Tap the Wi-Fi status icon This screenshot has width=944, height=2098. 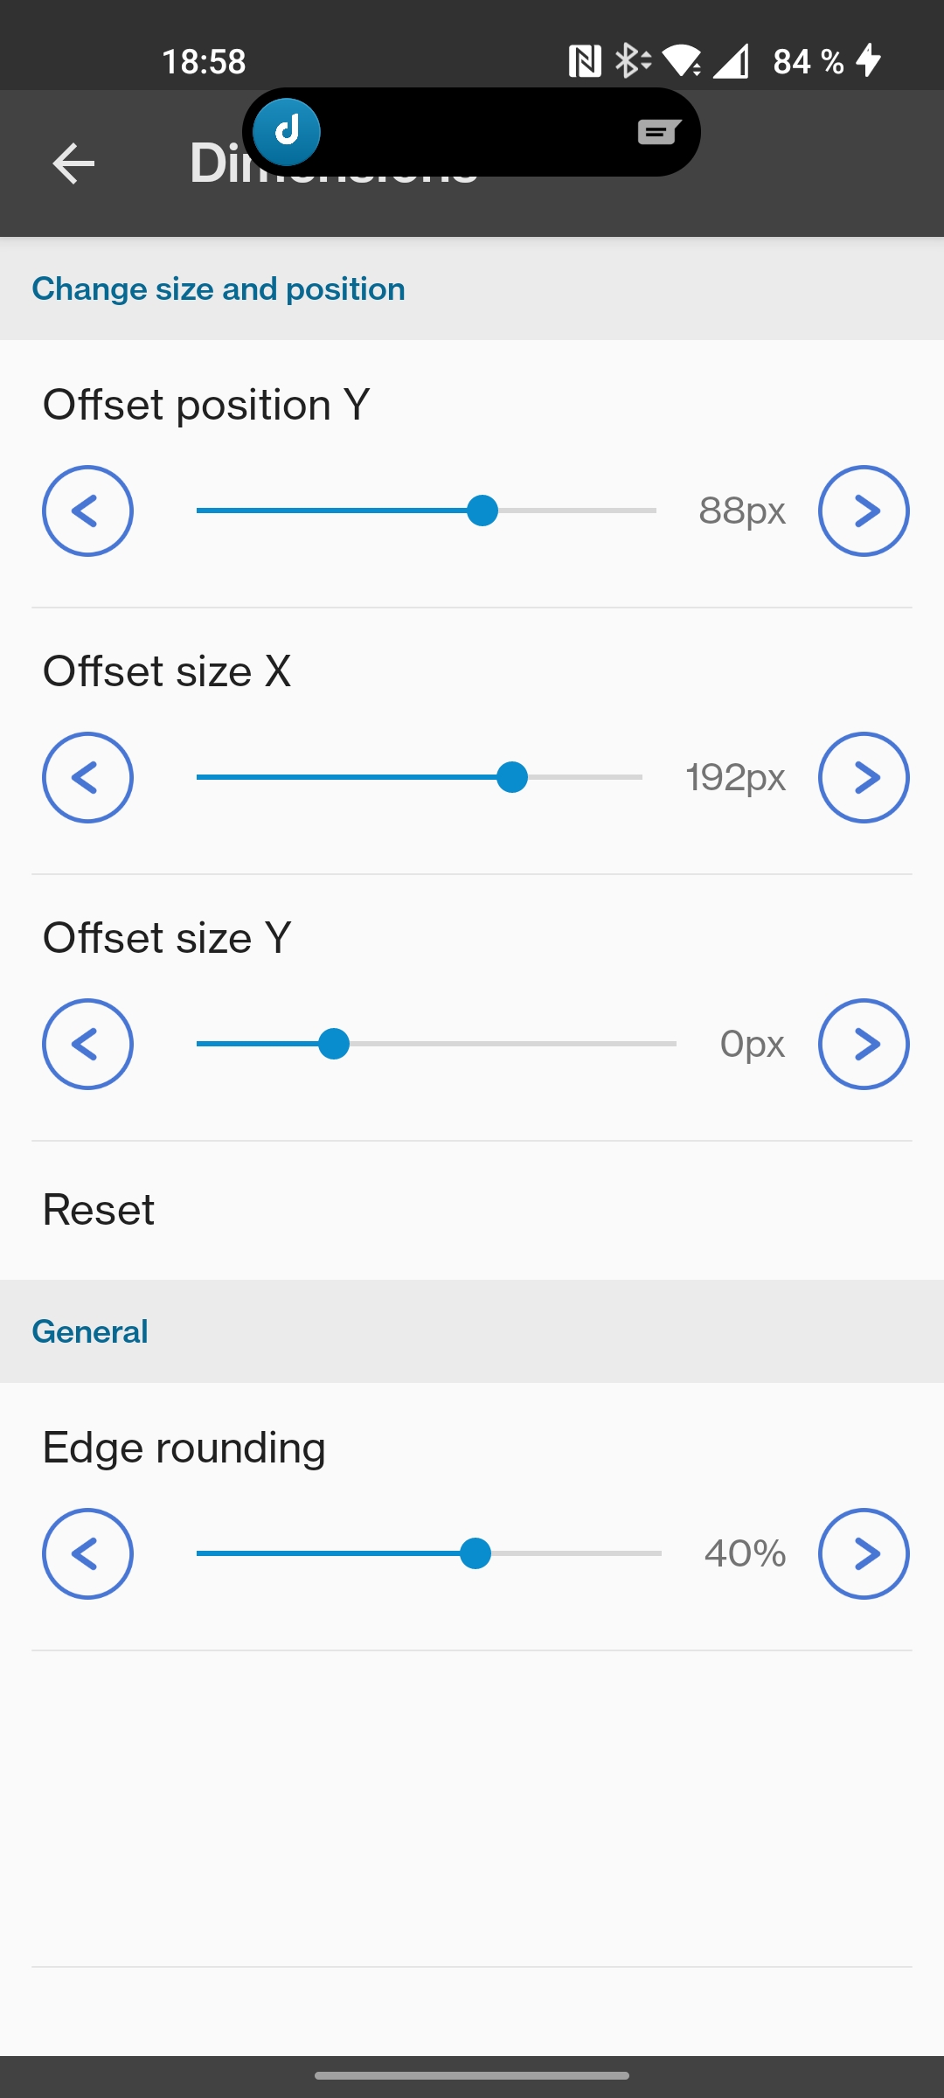coord(682,61)
